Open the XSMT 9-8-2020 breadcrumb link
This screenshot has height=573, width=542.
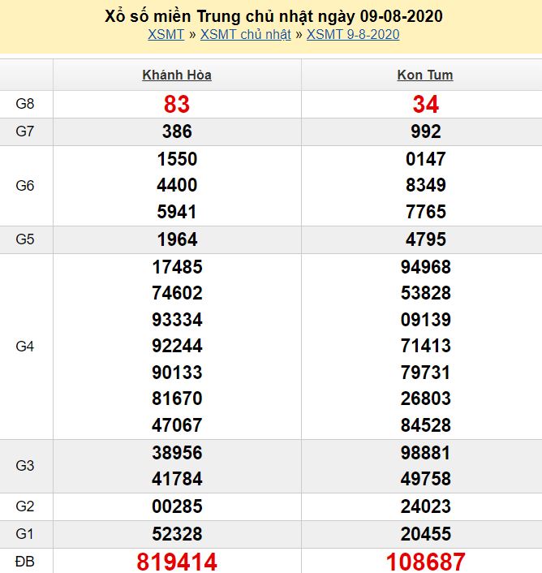pyautogui.click(x=353, y=34)
